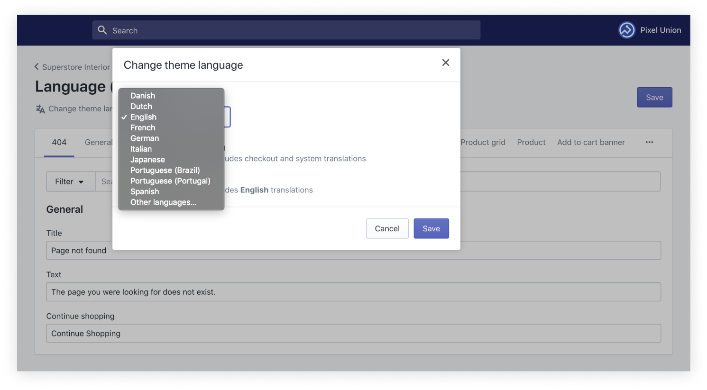707x390 pixels.
Task: Switch to the 404 tab
Action: (59, 142)
